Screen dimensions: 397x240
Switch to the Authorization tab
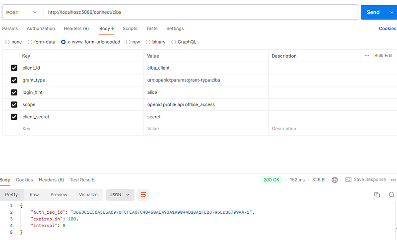(x=41, y=29)
